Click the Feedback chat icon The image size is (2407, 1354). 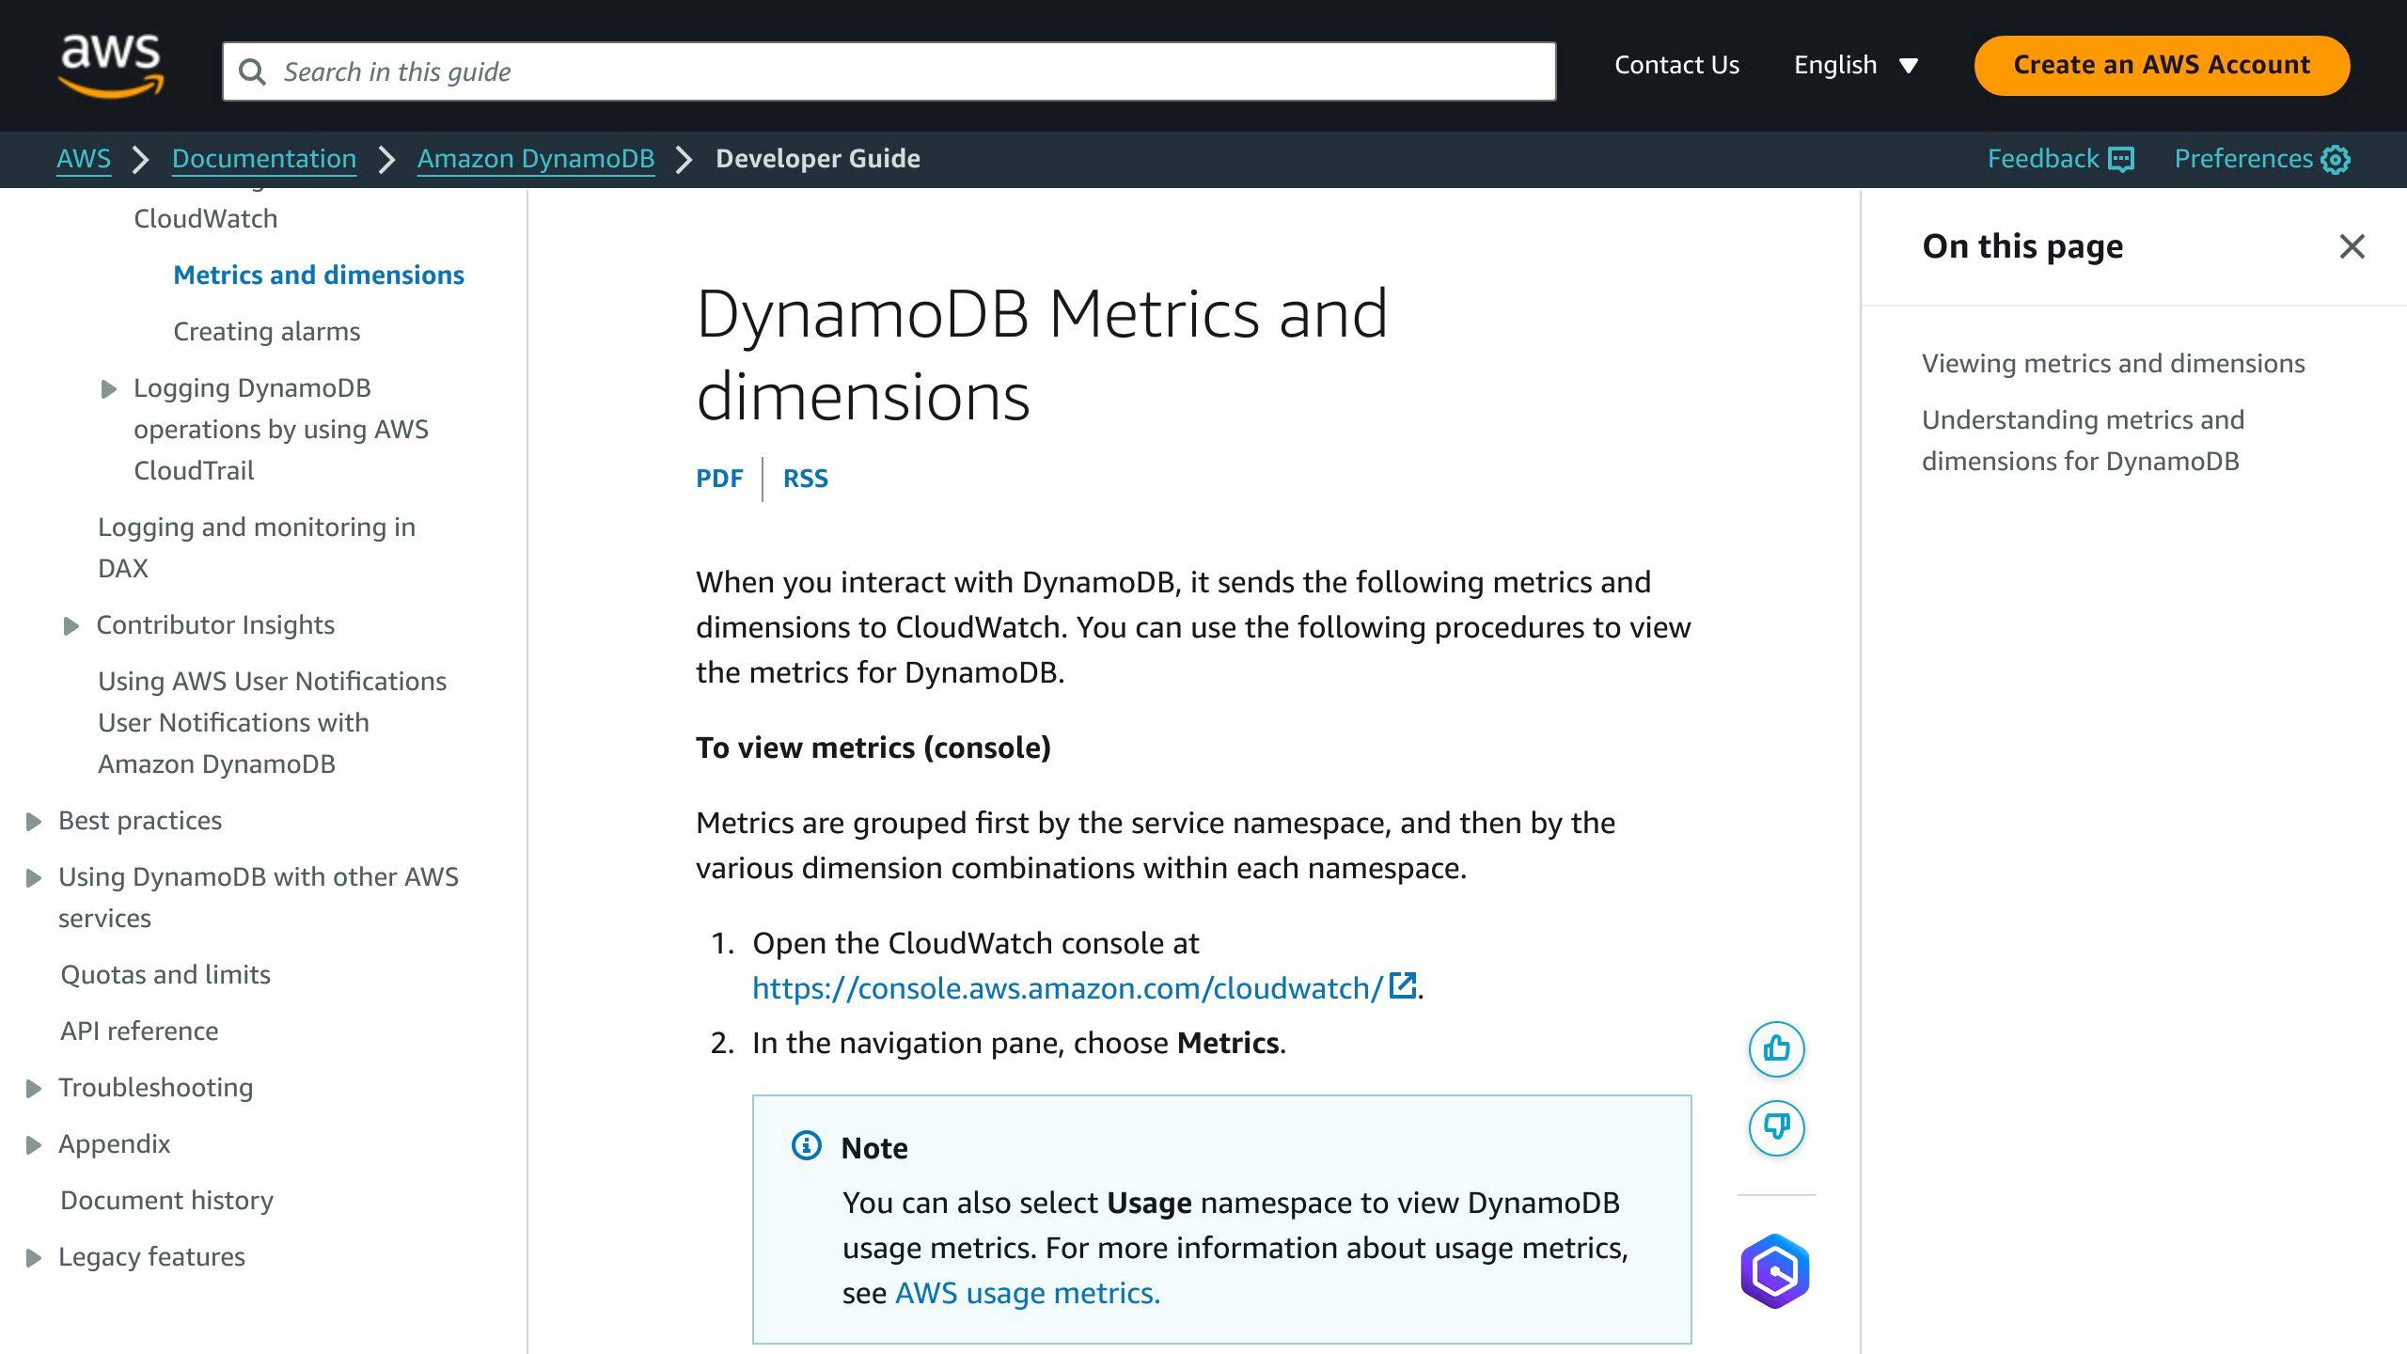pyautogui.click(x=2121, y=159)
